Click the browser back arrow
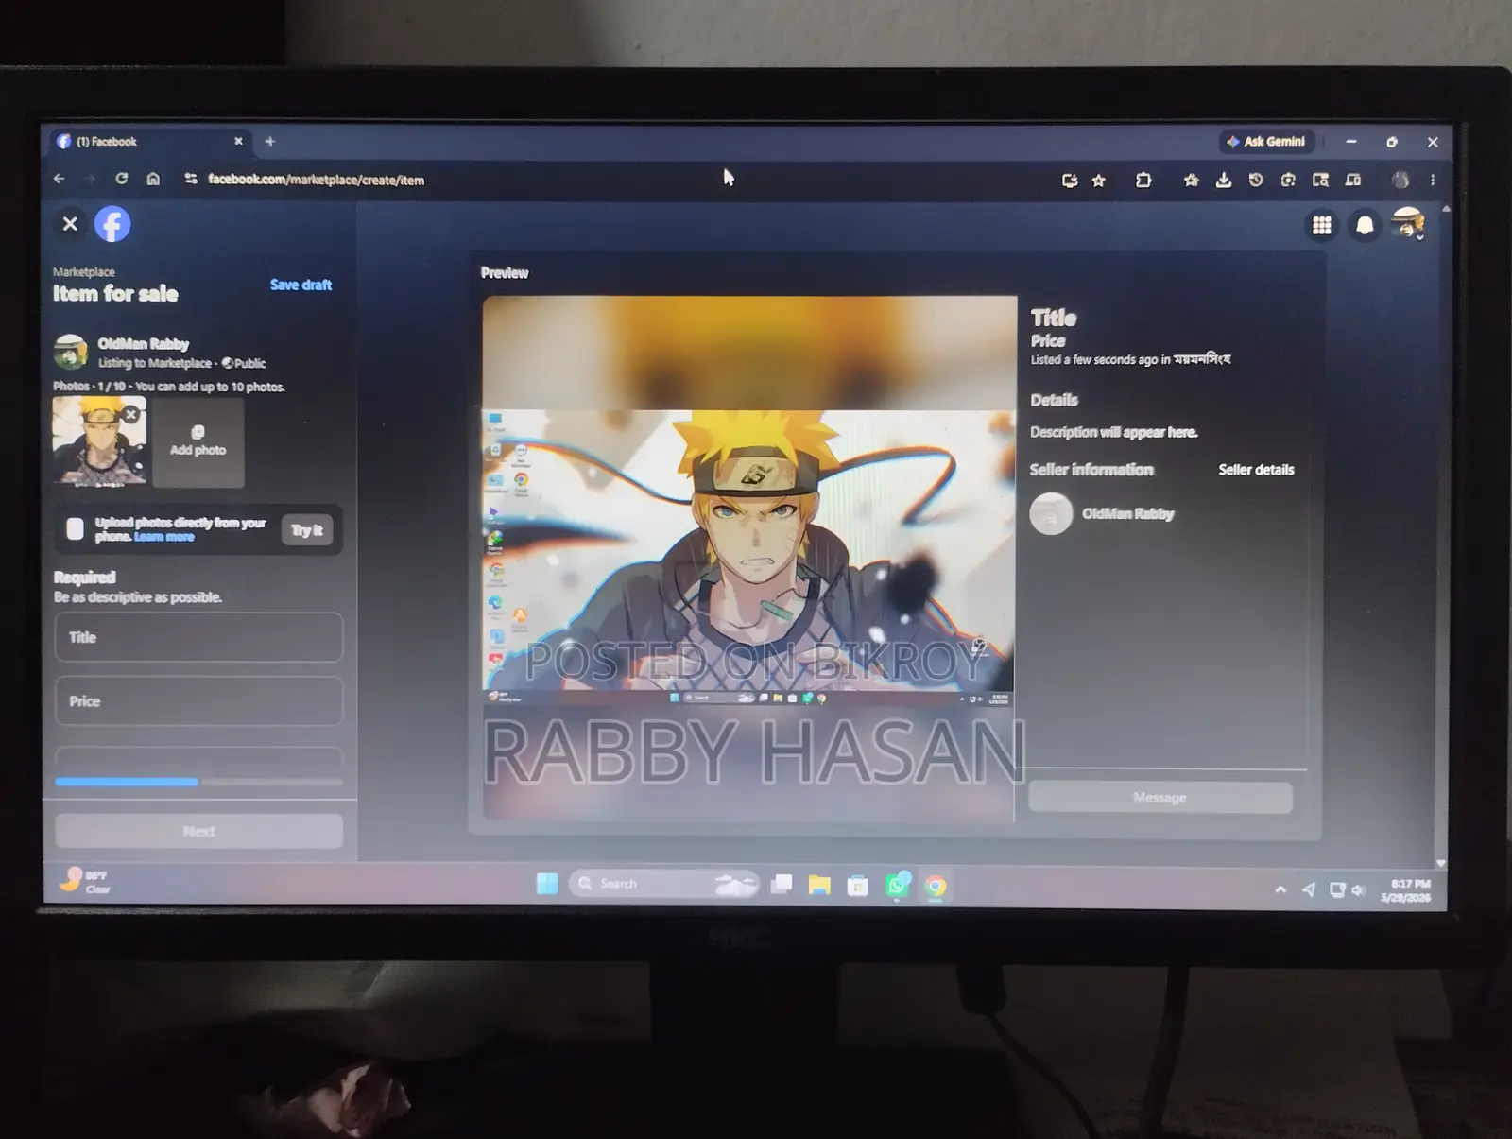This screenshot has width=1512, height=1139. pos(60,179)
